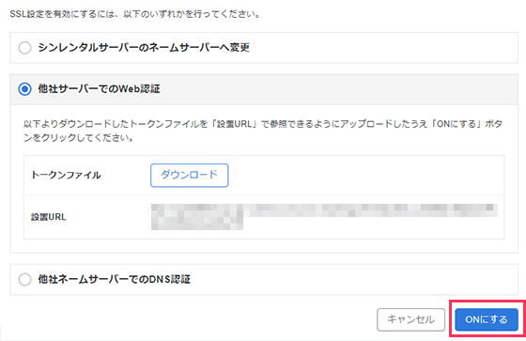Click the 他社ネームサーバーでのDNS認証 label text

coord(114,279)
